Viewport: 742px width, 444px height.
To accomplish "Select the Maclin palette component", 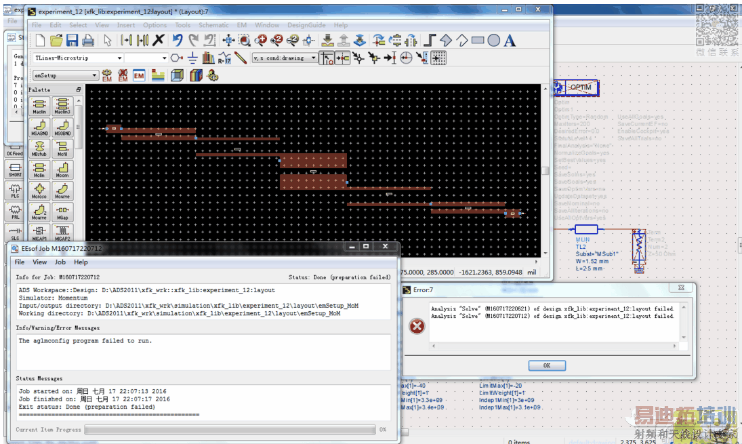I will pyautogui.click(x=39, y=106).
